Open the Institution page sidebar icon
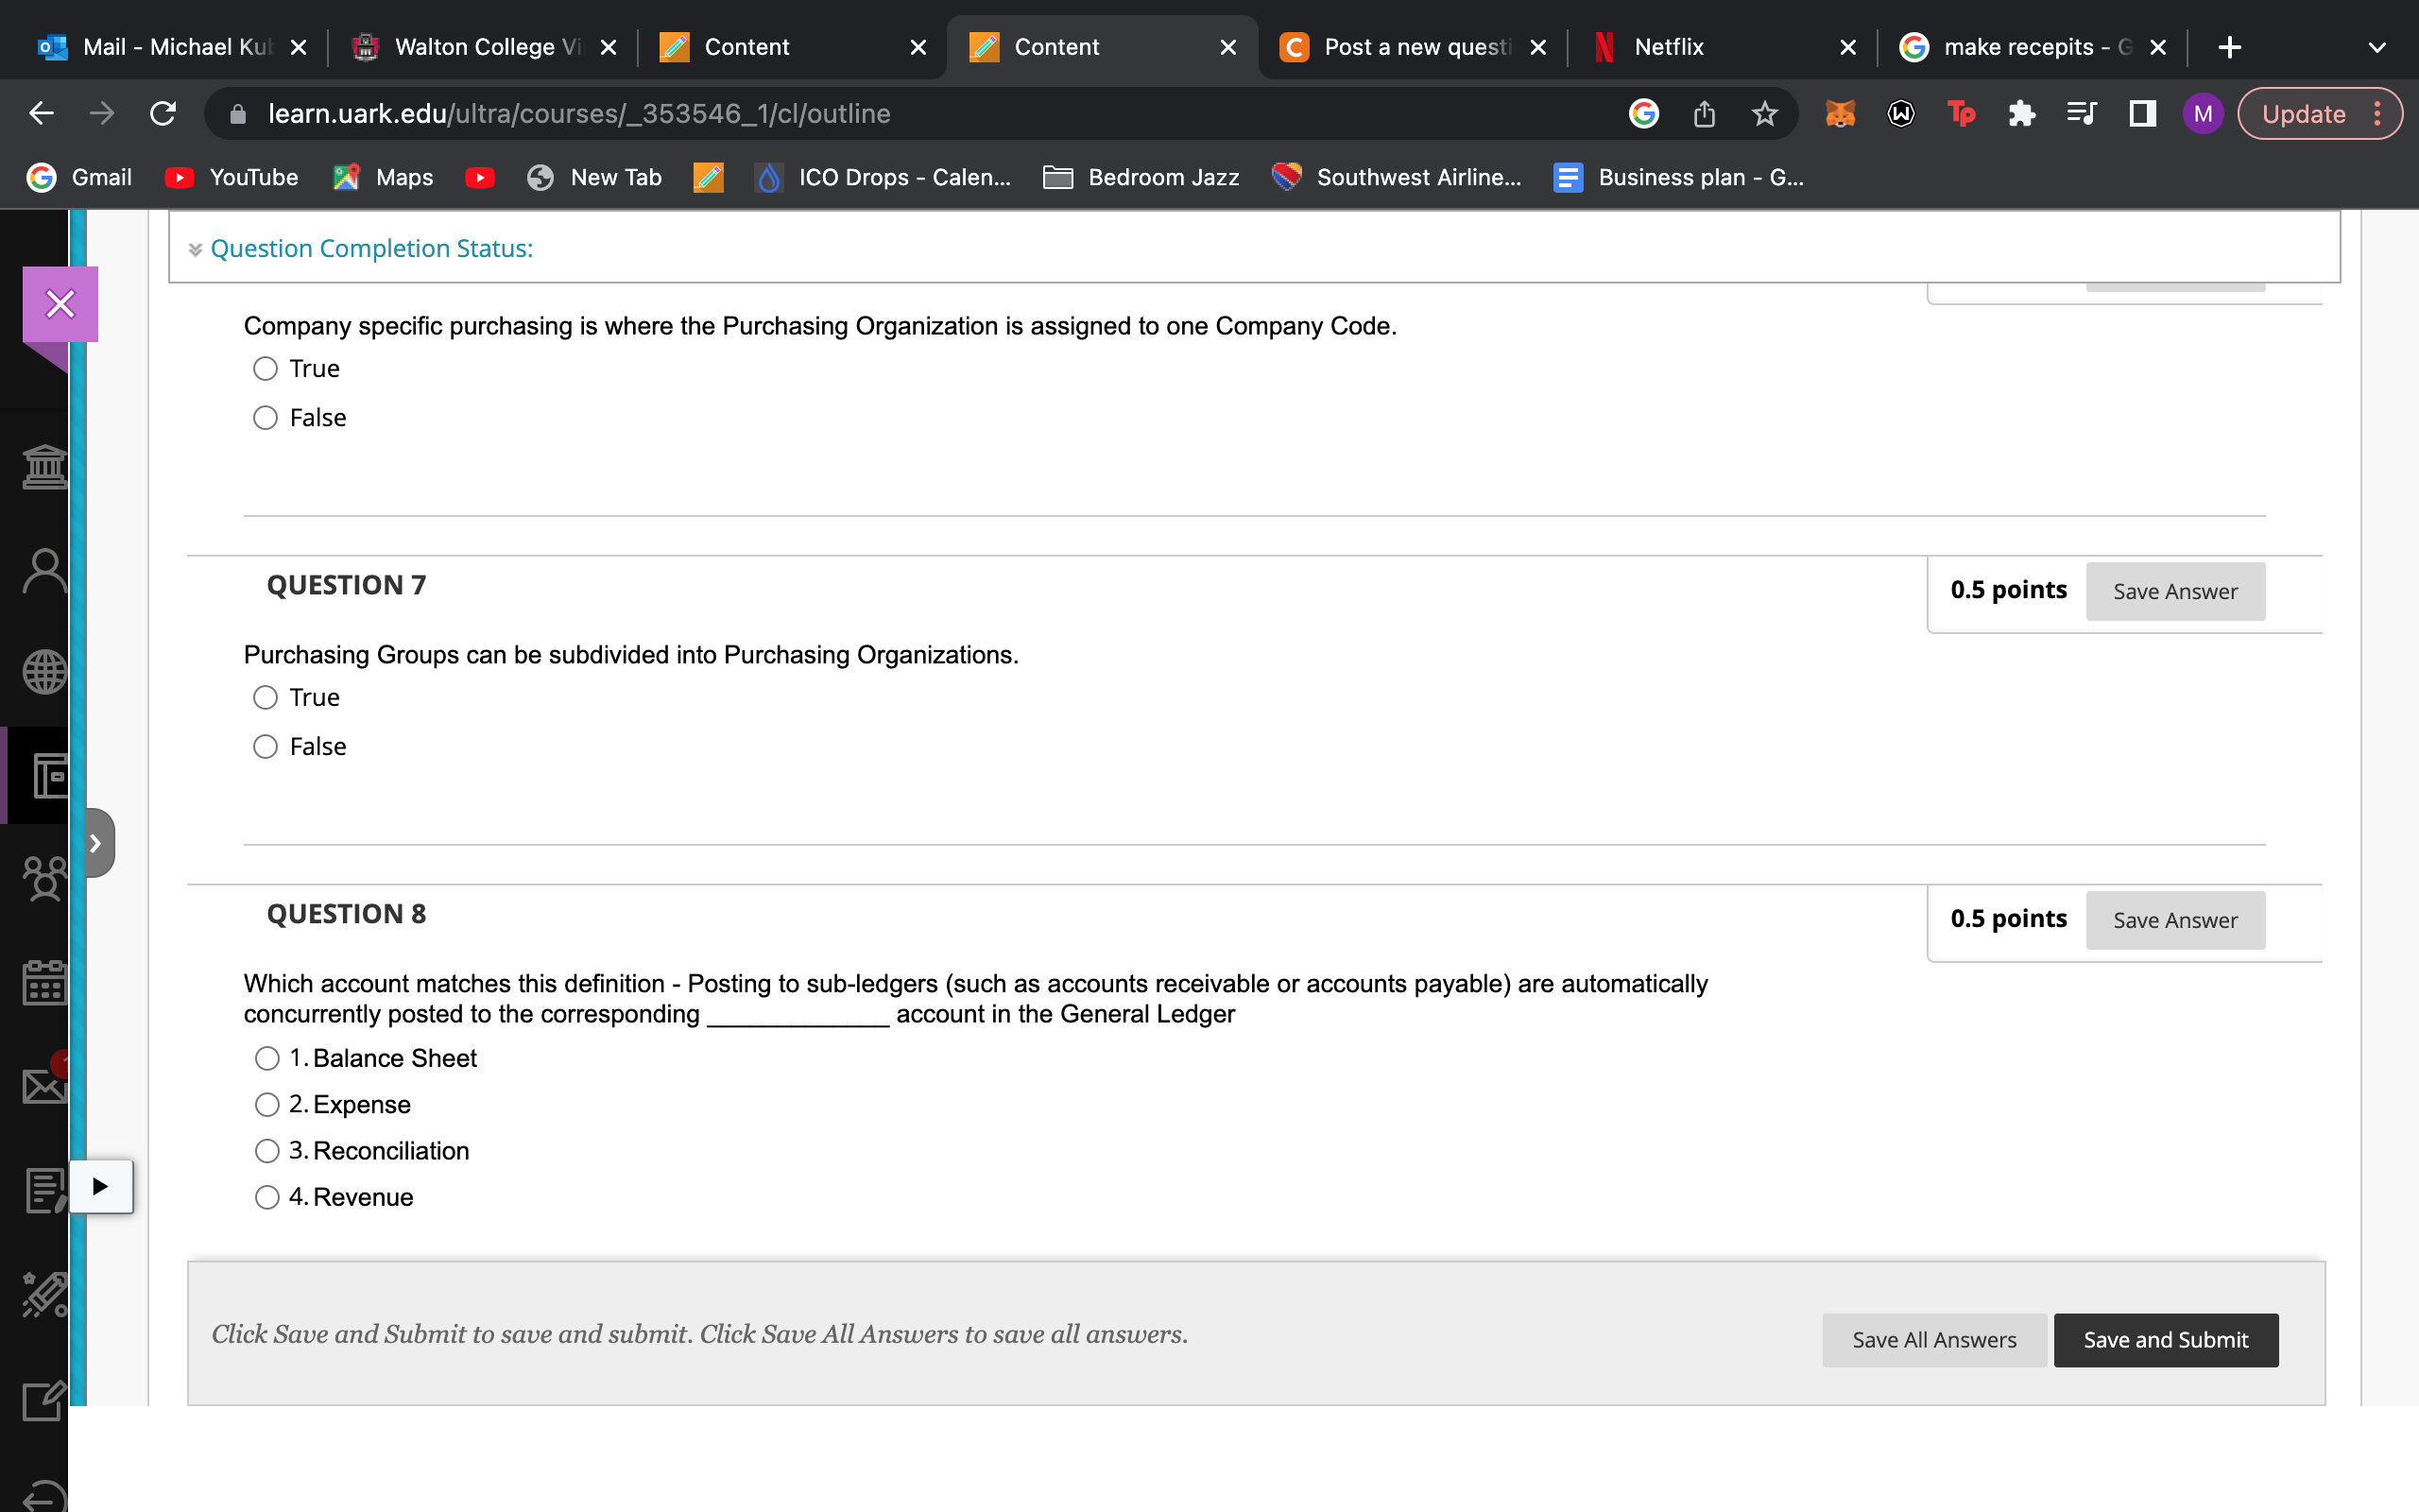The width and height of the screenshot is (2419, 1512). click(x=44, y=467)
